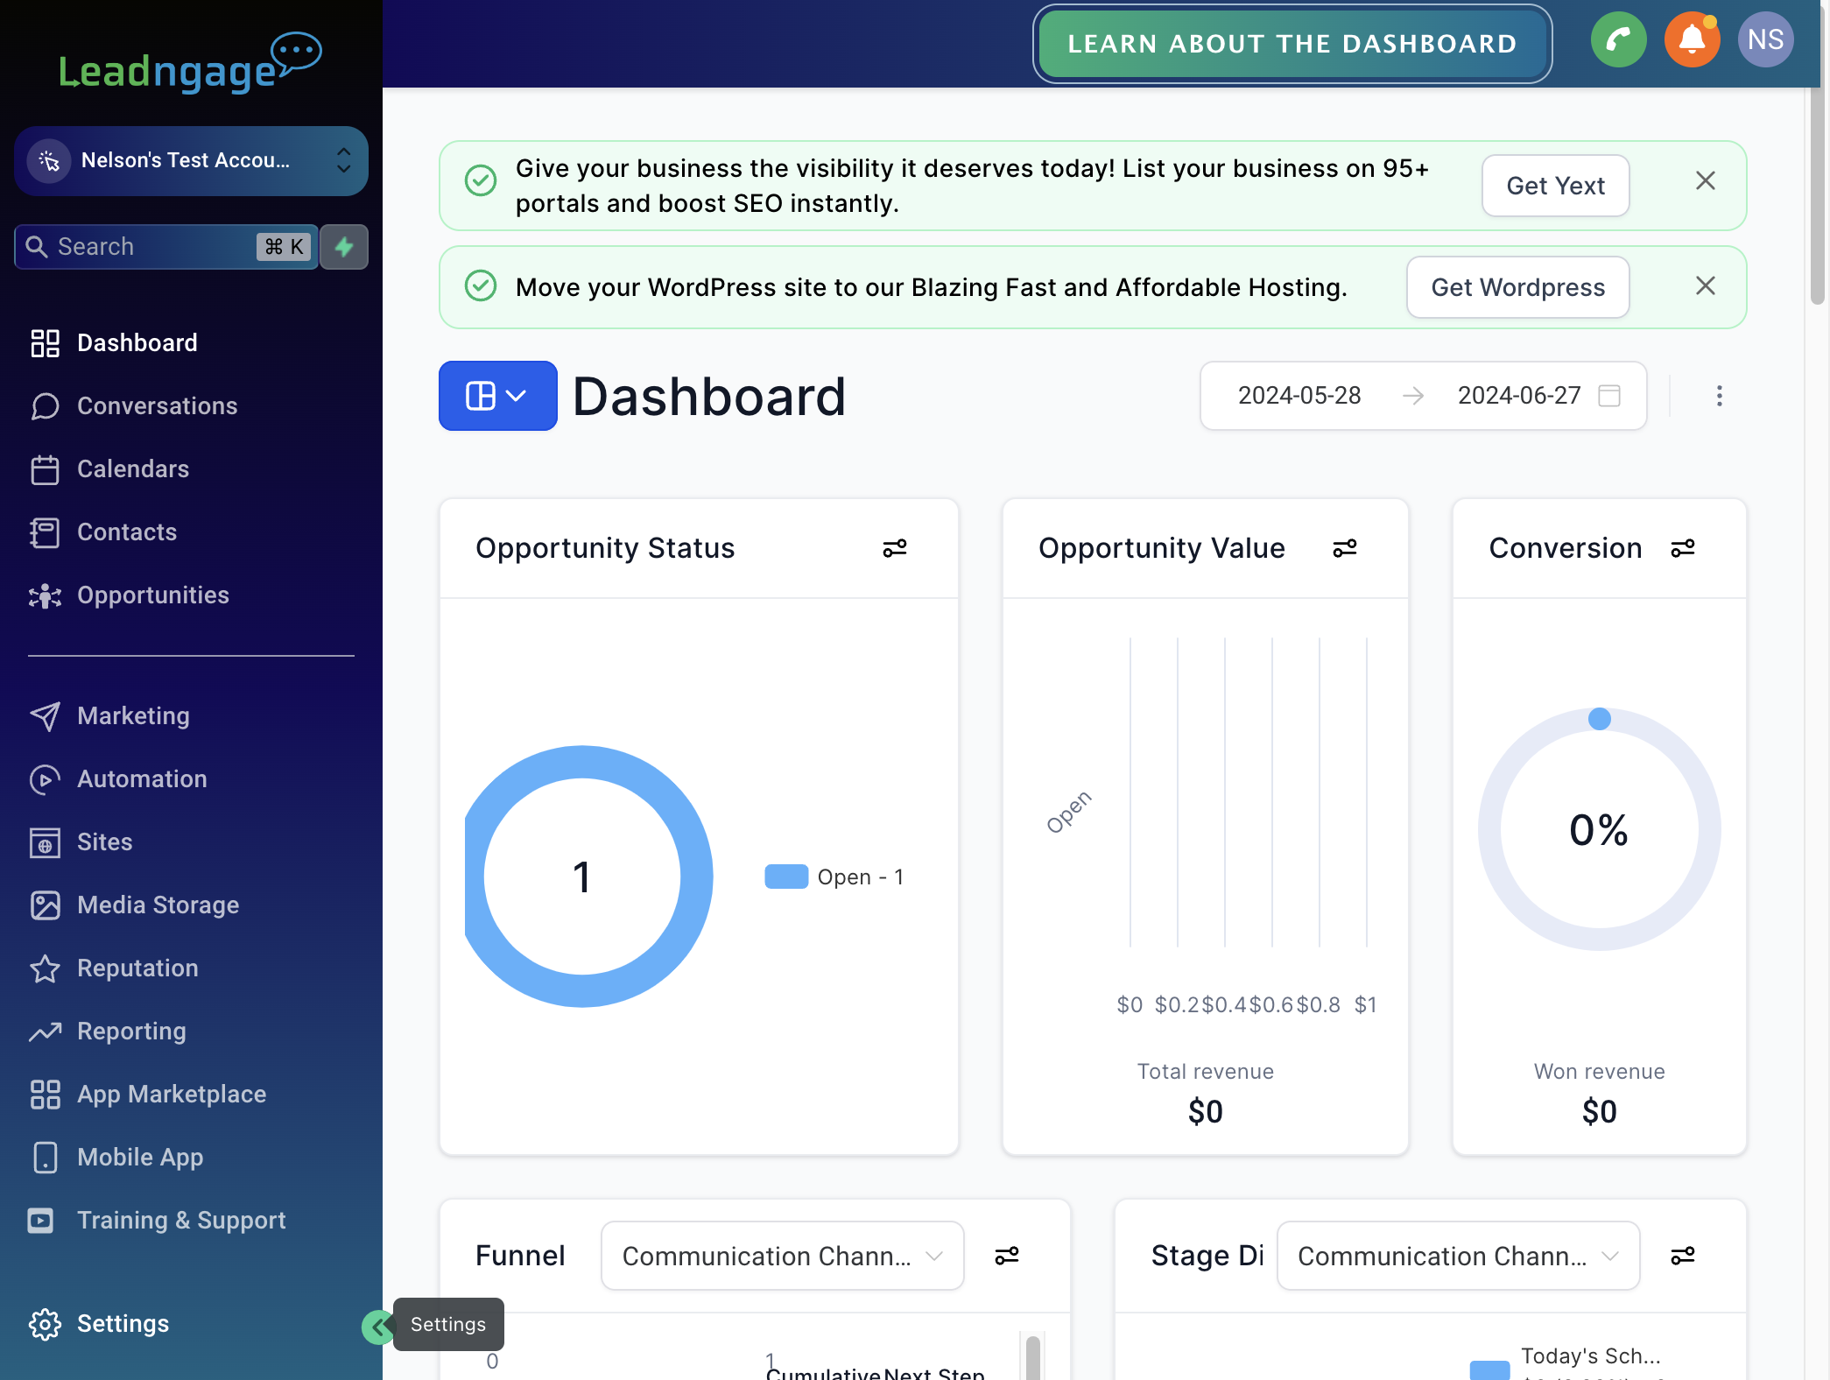Click the lightning quick actions icon
The image size is (1830, 1380).
coord(344,247)
